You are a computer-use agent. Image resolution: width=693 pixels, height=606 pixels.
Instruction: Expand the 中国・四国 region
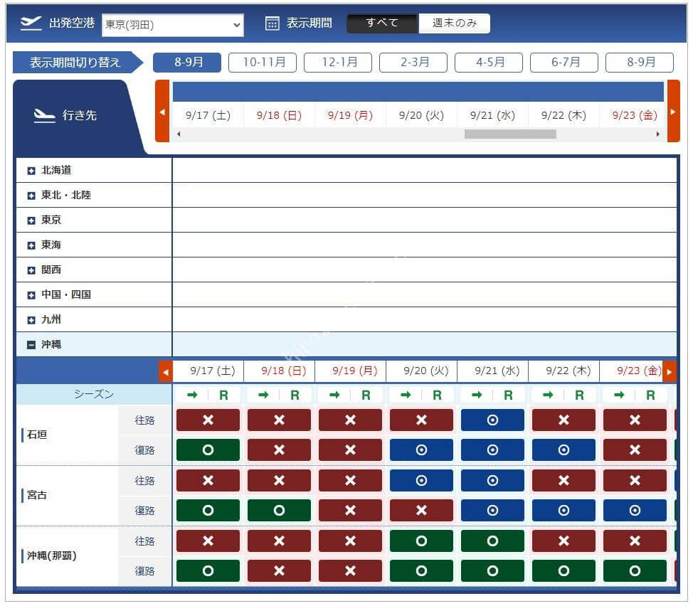[x=31, y=295]
